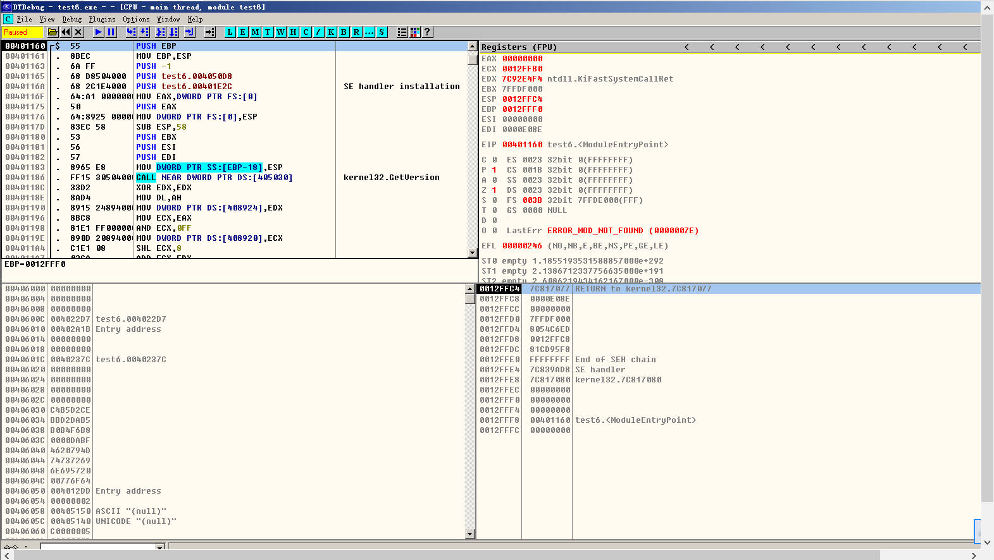Open debugging options with the list icon
The height and width of the screenshot is (560, 994).
pyautogui.click(x=402, y=32)
